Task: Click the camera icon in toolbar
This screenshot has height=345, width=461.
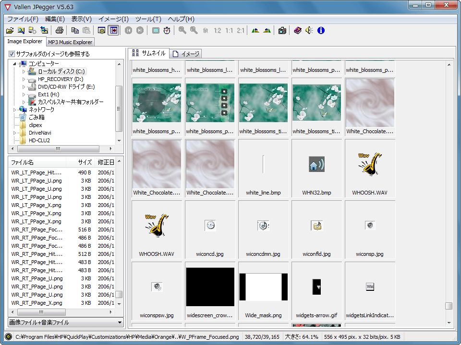Action: 282,31
